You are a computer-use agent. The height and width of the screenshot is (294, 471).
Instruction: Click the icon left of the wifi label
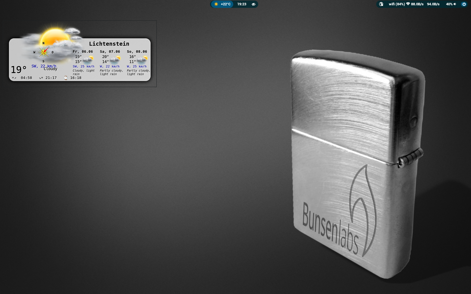click(x=381, y=4)
